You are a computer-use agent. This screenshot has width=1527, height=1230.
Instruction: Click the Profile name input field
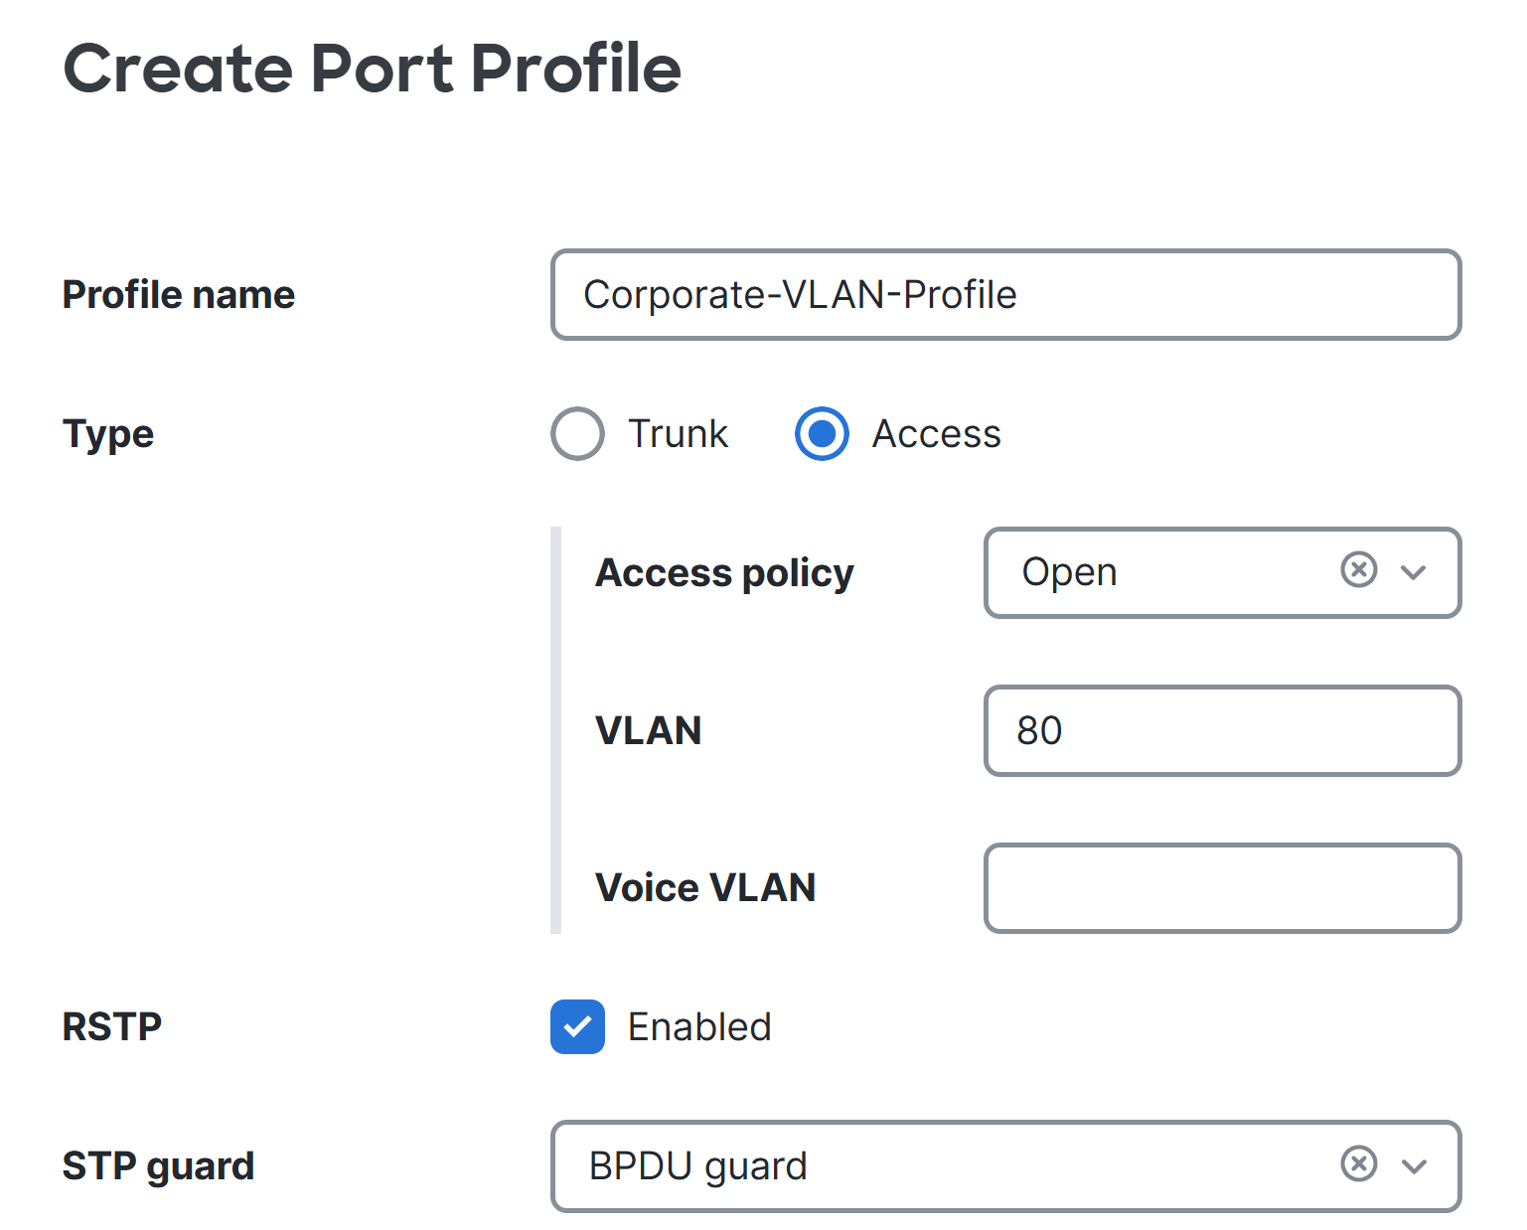coord(1005,294)
